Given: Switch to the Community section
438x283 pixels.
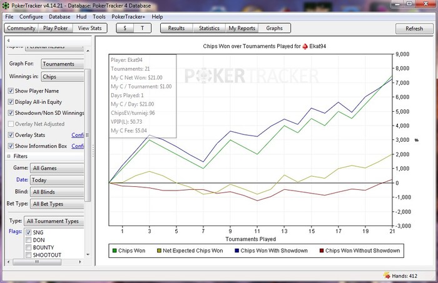Looking at the screenshot, I should click(x=21, y=28).
